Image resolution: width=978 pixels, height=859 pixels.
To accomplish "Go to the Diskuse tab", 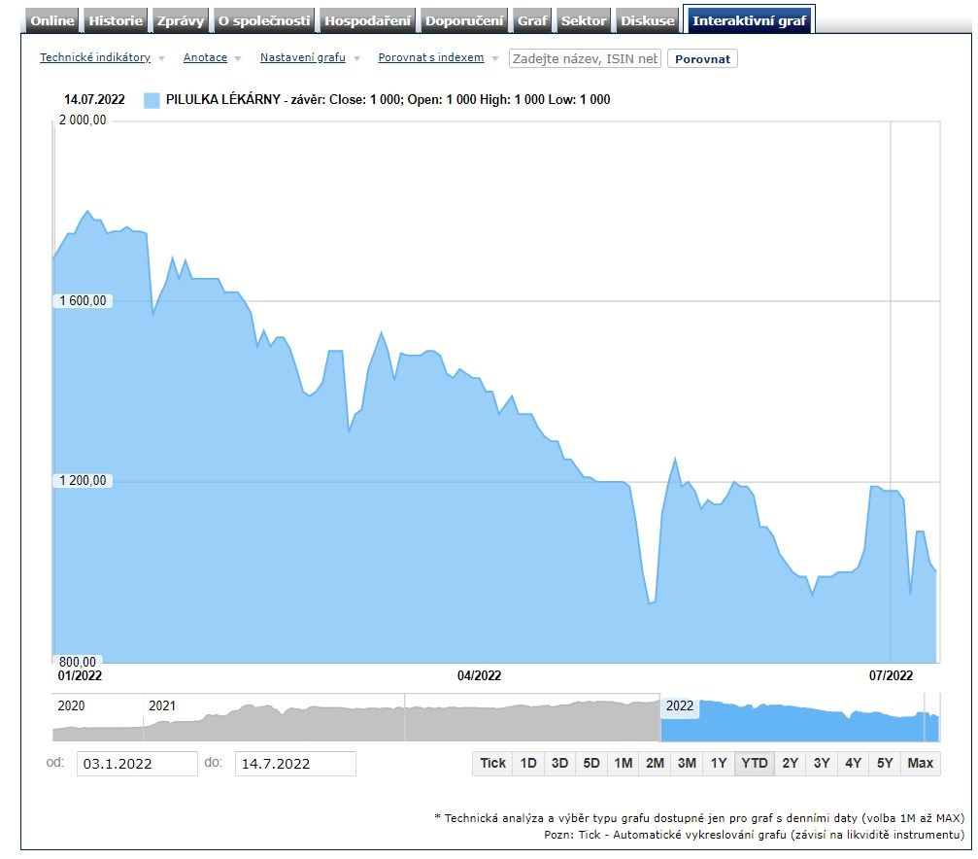I will (x=647, y=20).
